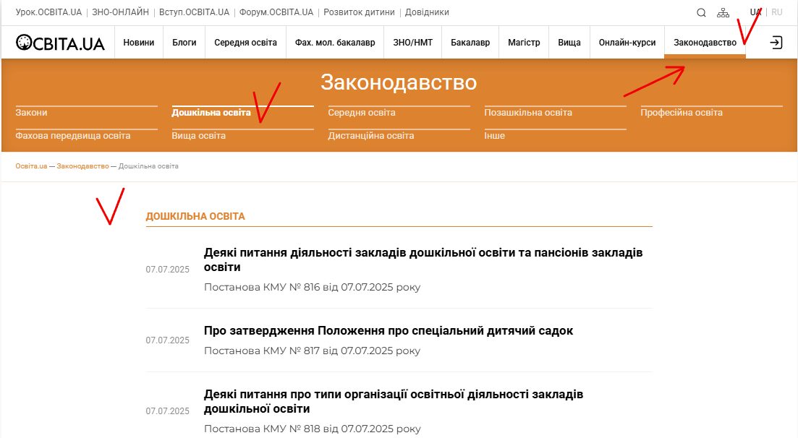Select the Середня освіта legislation category
798x438 pixels.
point(362,113)
